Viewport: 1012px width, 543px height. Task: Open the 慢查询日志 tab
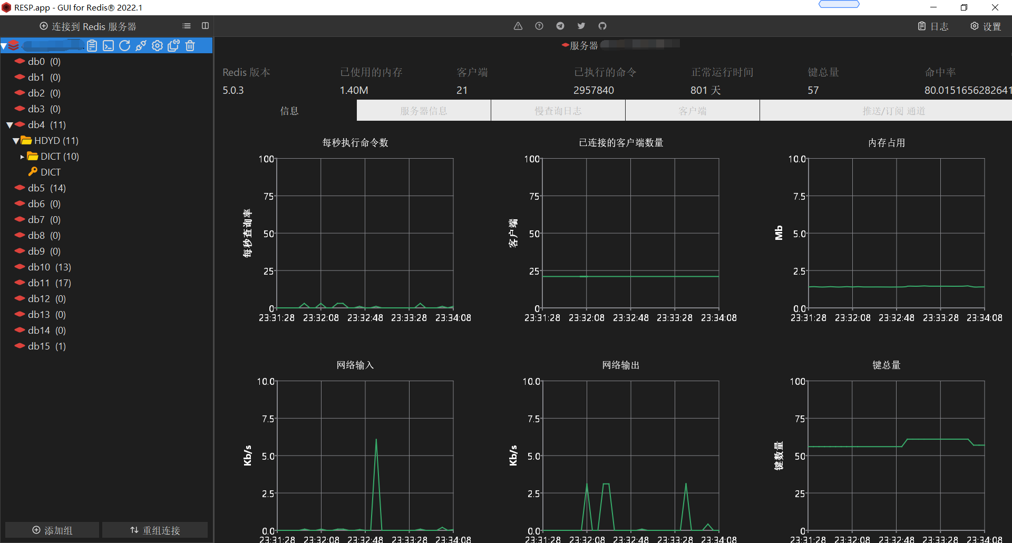point(558,111)
